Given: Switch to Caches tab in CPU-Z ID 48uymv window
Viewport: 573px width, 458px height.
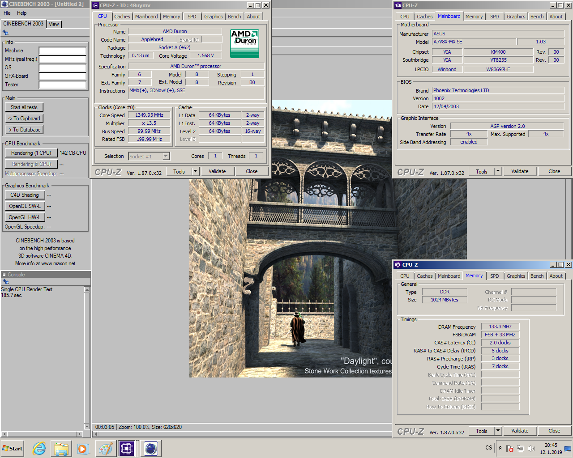Looking at the screenshot, I should point(122,17).
